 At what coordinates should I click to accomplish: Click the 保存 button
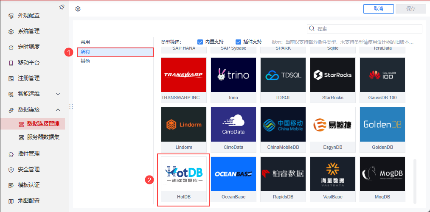pyautogui.click(x=411, y=9)
